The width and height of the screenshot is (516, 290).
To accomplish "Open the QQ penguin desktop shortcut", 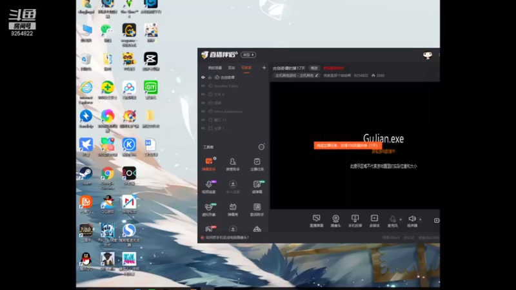I will 86,262.
